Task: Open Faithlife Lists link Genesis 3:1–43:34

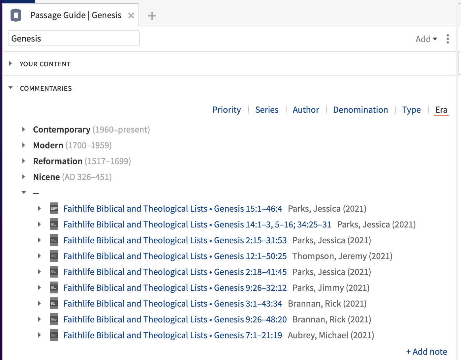Action: (173, 304)
